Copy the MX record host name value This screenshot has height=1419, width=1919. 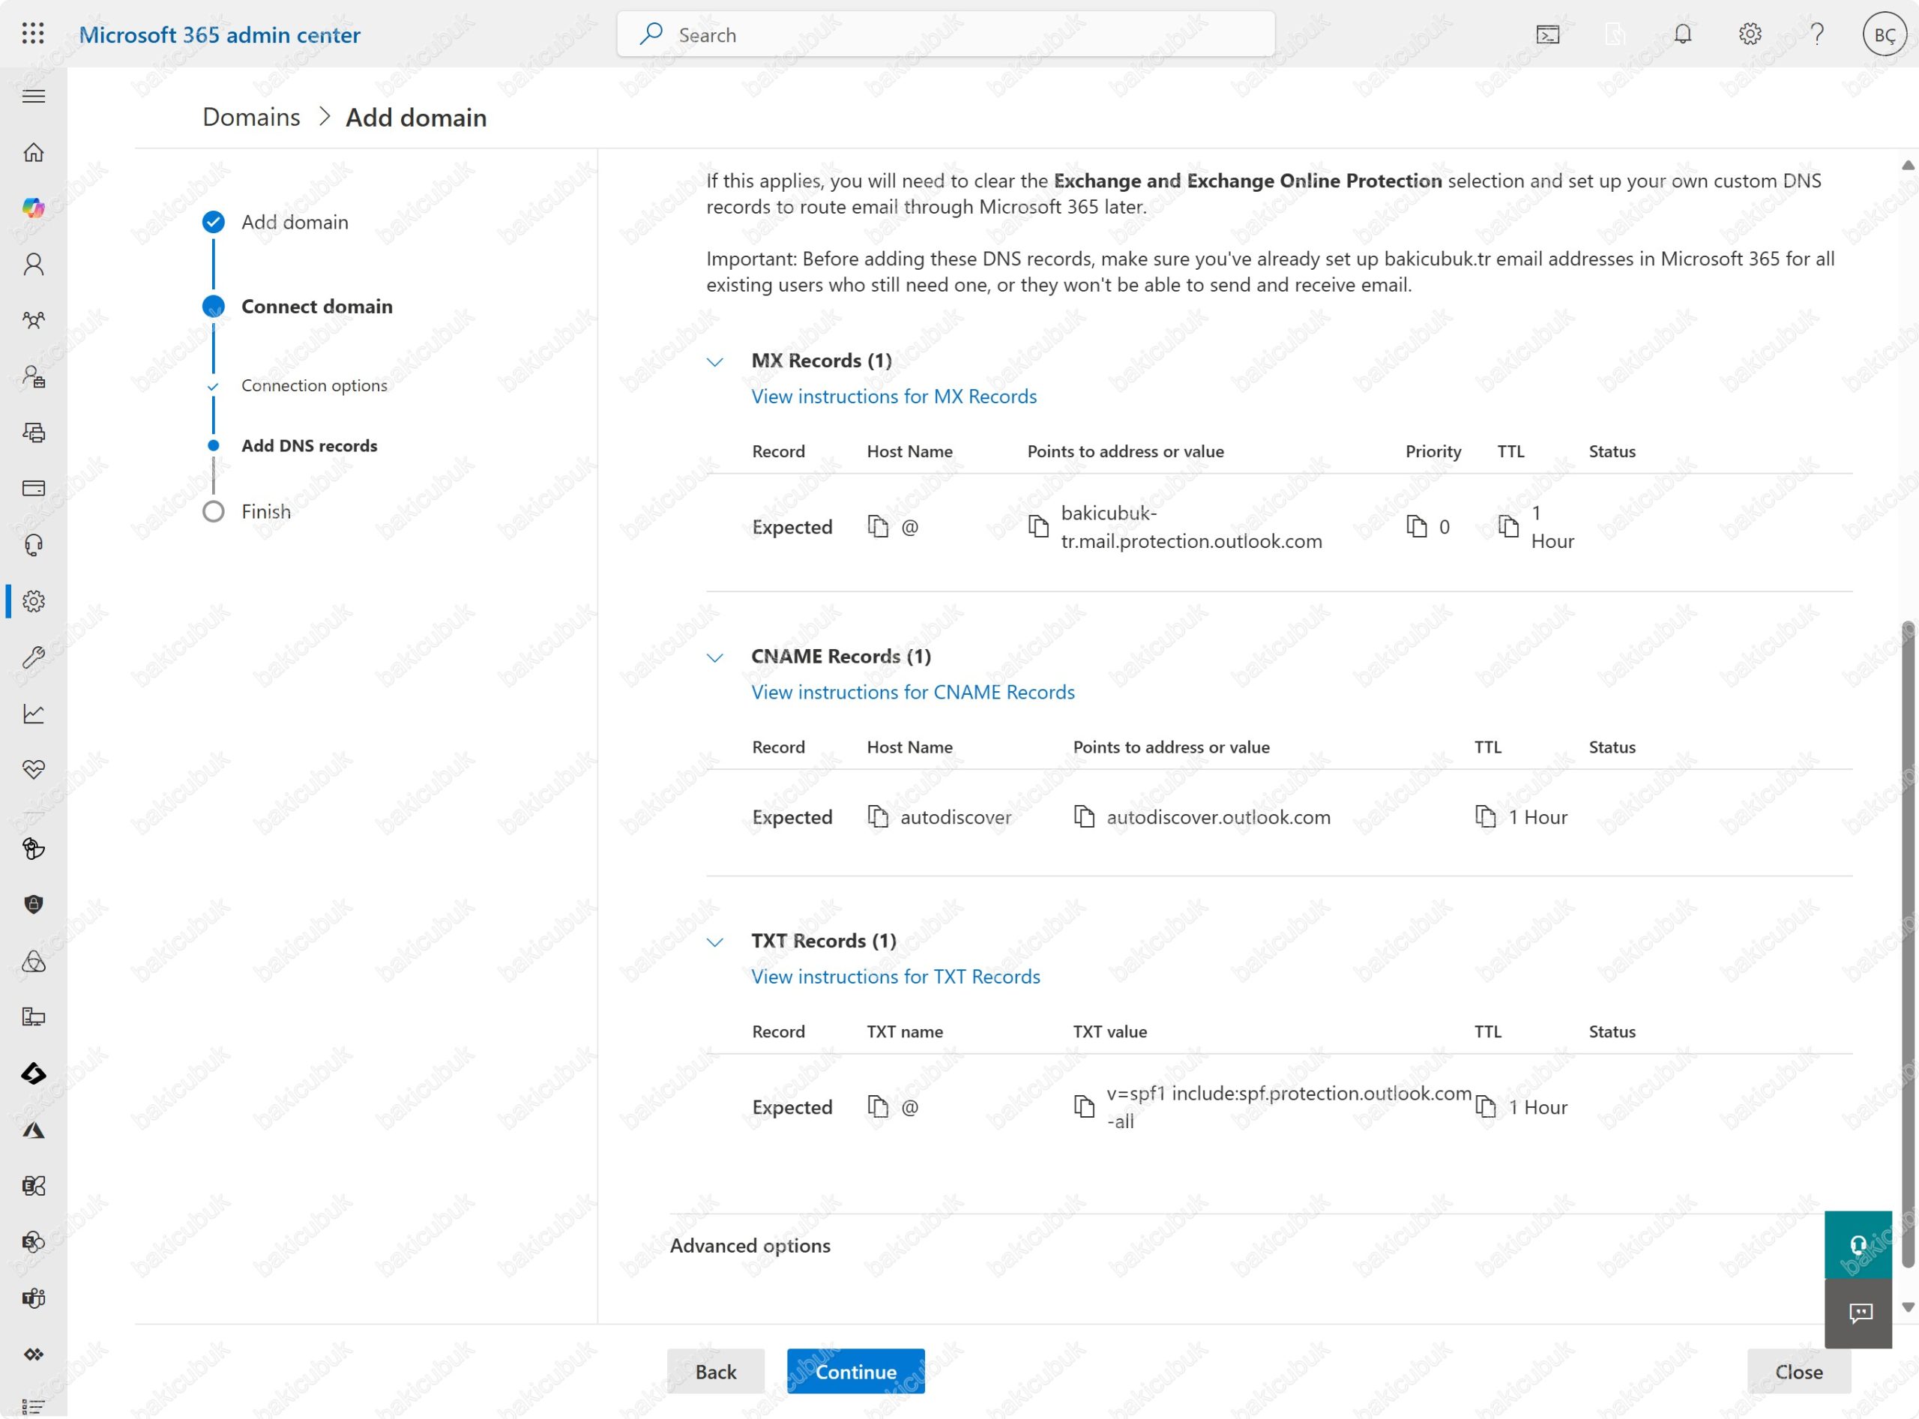tap(877, 526)
